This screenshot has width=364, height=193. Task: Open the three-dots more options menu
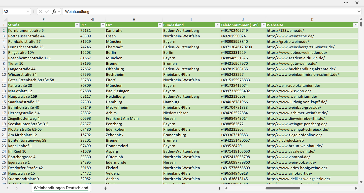pyautogui.click(x=346, y=3)
